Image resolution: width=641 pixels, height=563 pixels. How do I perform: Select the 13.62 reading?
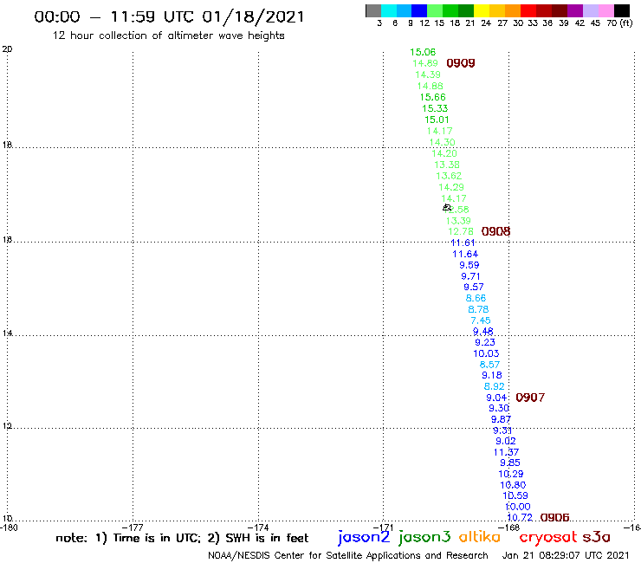(x=449, y=176)
